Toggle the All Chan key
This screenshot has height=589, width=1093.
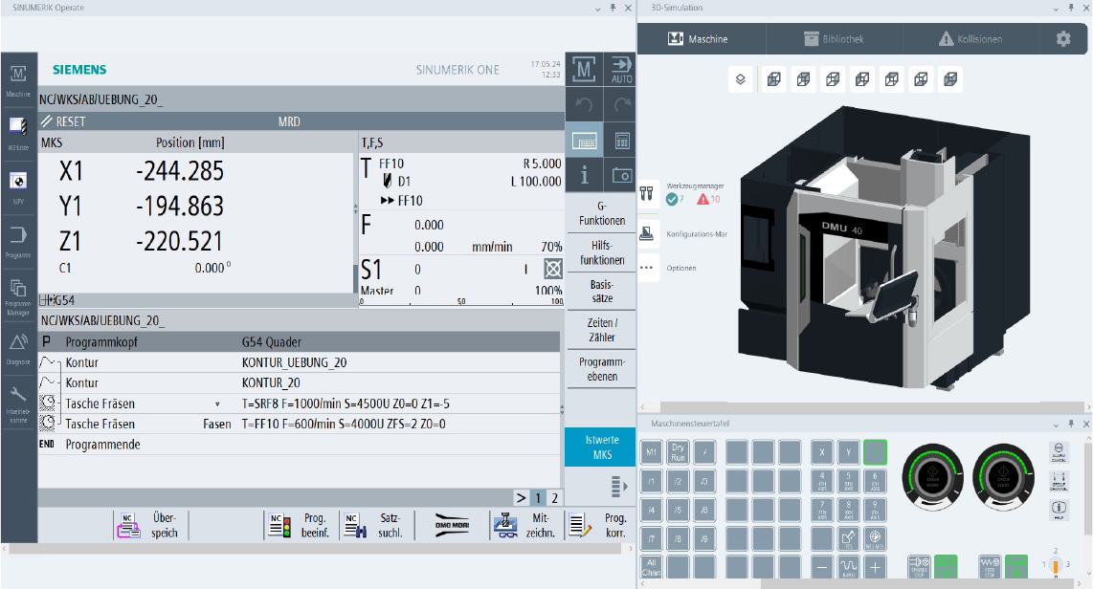coord(652,567)
